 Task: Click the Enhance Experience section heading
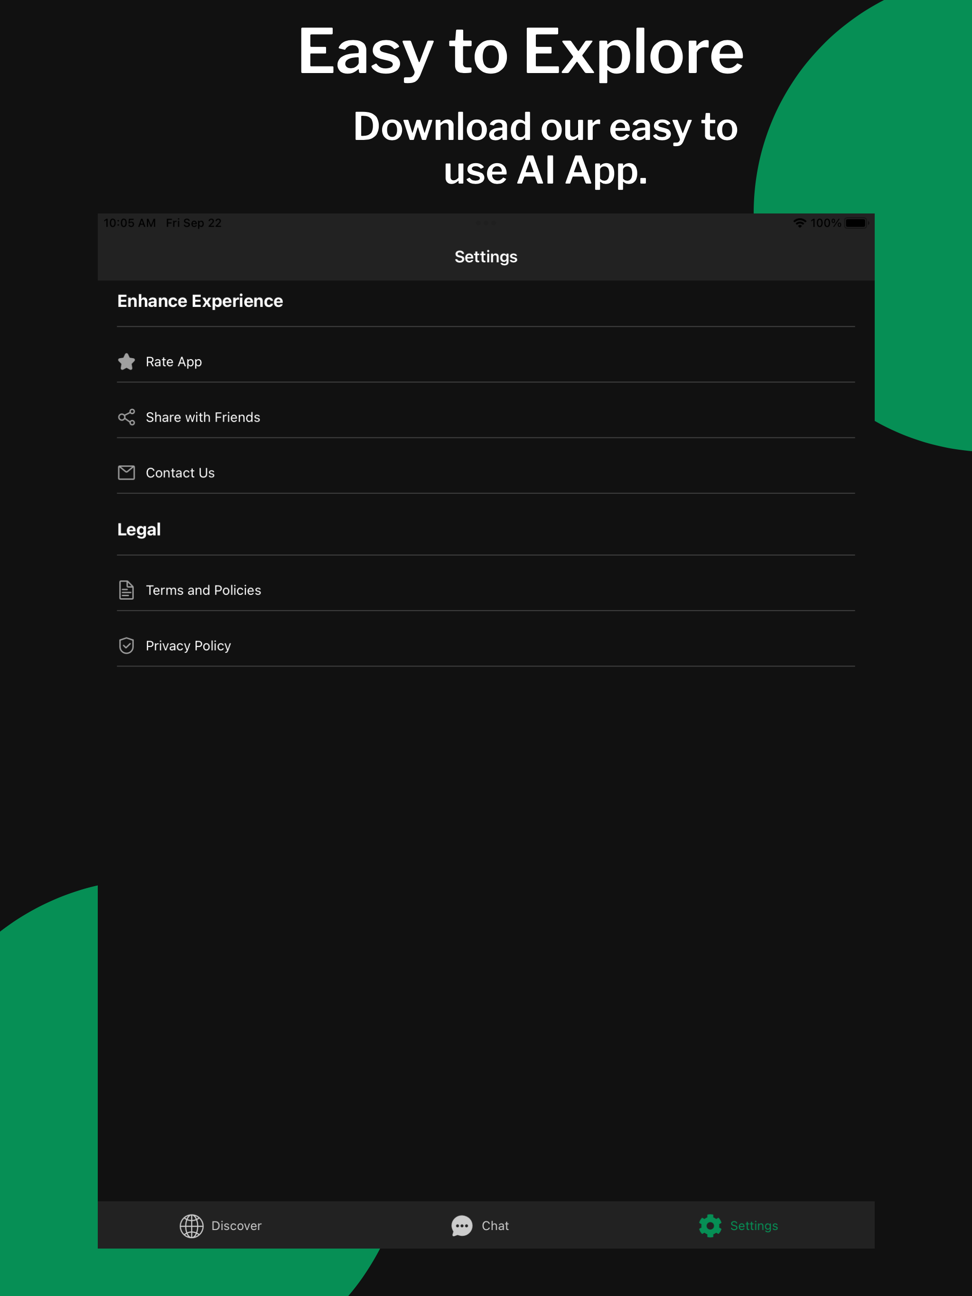coord(200,301)
